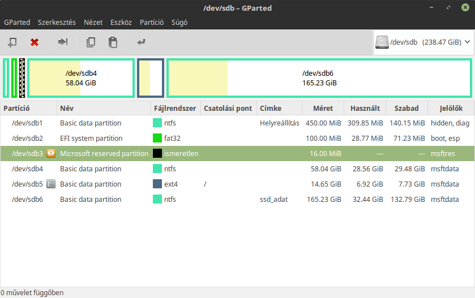Click the Resize/Move partition toolbar icon
475x298 pixels.
point(63,42)
